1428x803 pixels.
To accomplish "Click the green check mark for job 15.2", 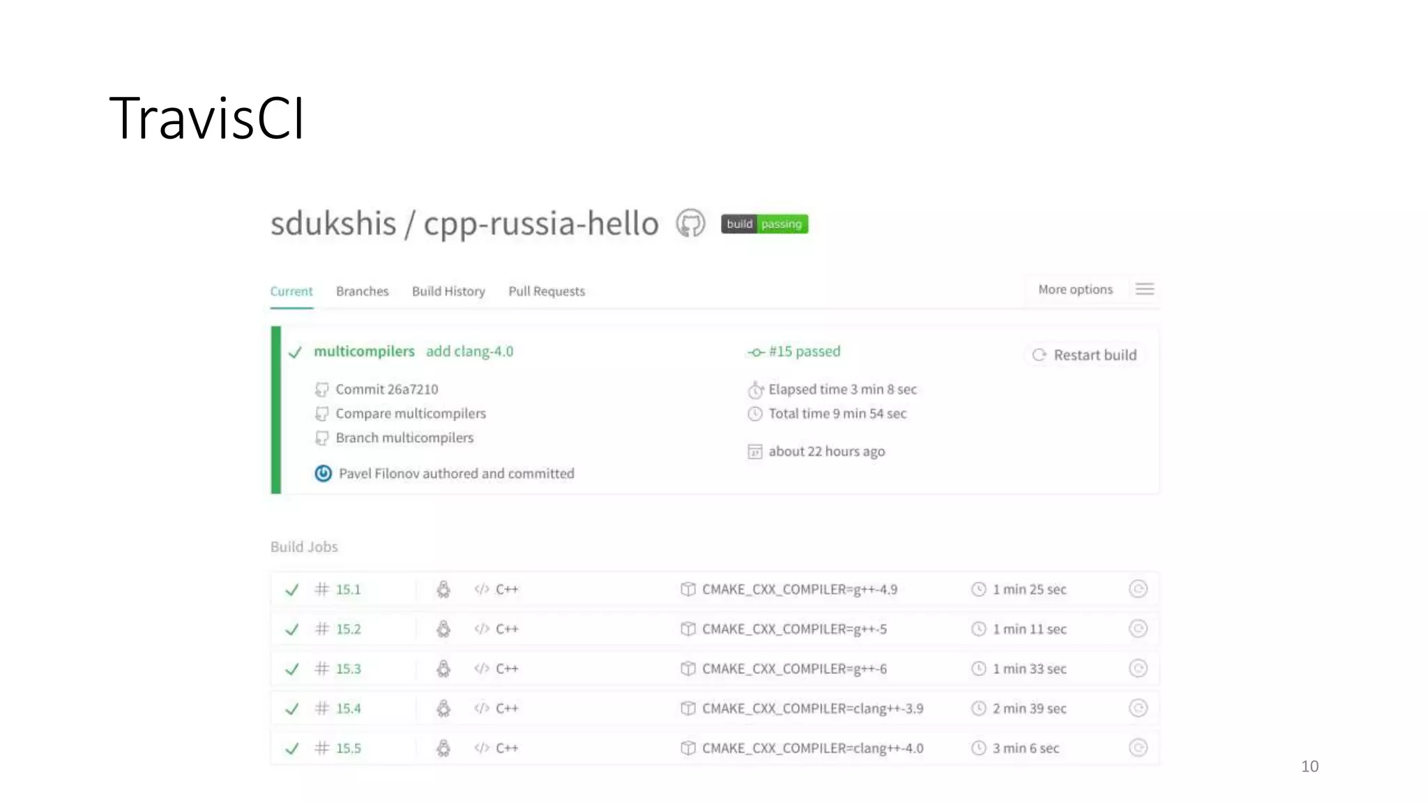I will tap(292, 630).
